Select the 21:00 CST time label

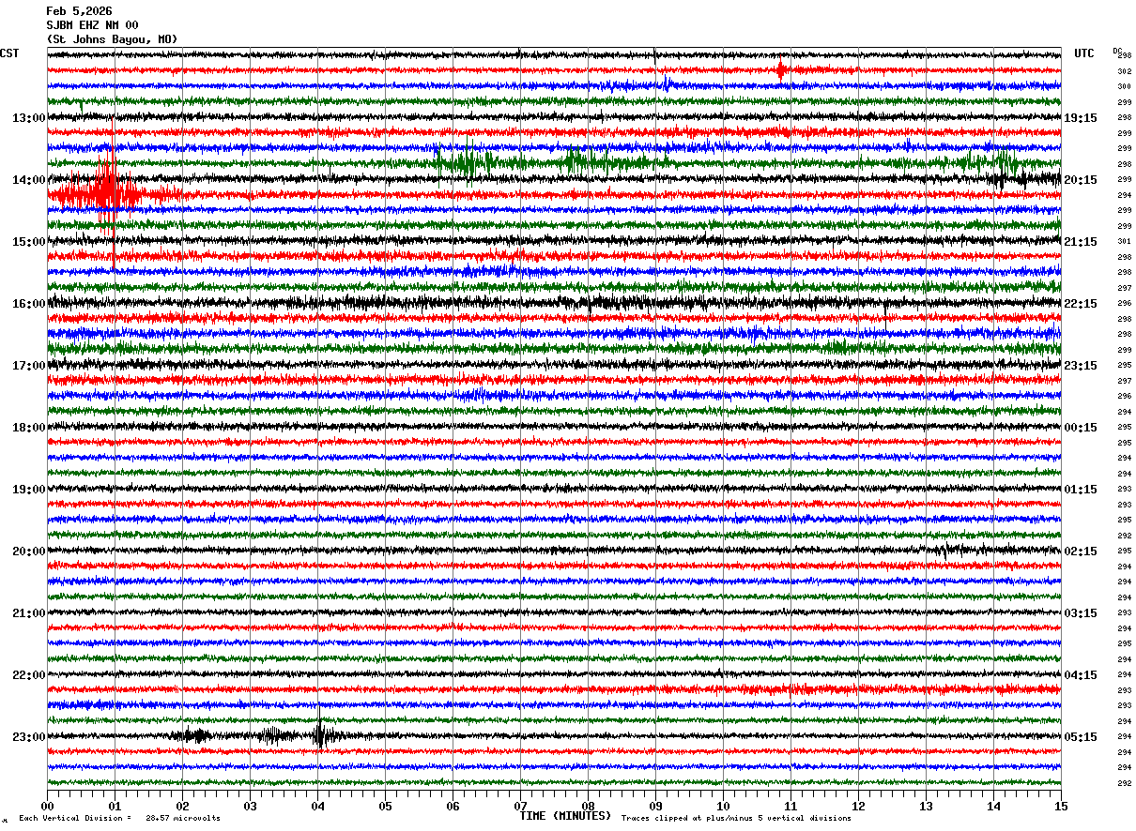[x=29, y=613]
